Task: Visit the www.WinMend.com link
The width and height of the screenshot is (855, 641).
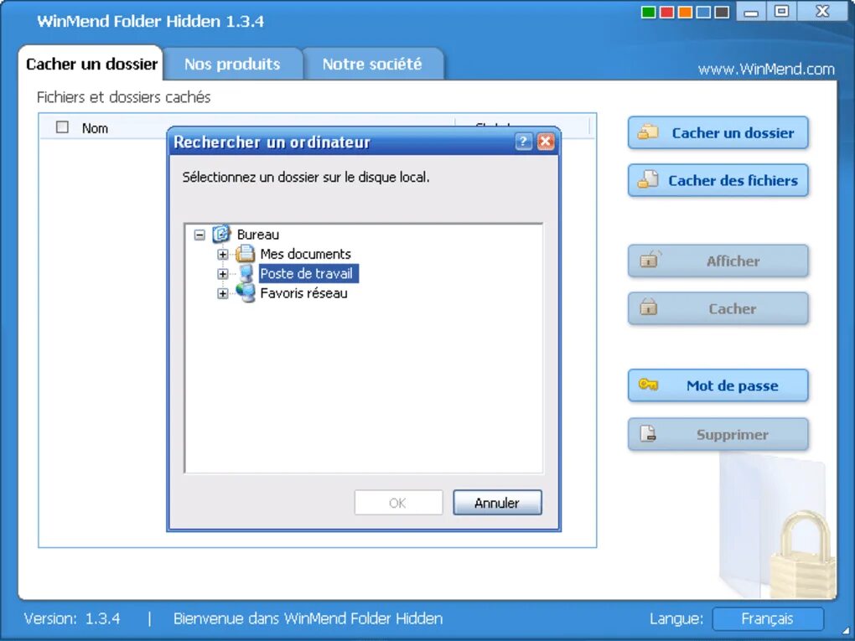Action: click(766, 70)
